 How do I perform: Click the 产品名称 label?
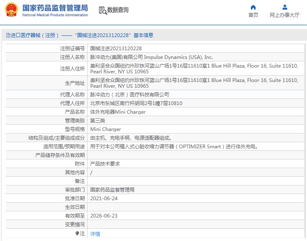pos(75,112)
